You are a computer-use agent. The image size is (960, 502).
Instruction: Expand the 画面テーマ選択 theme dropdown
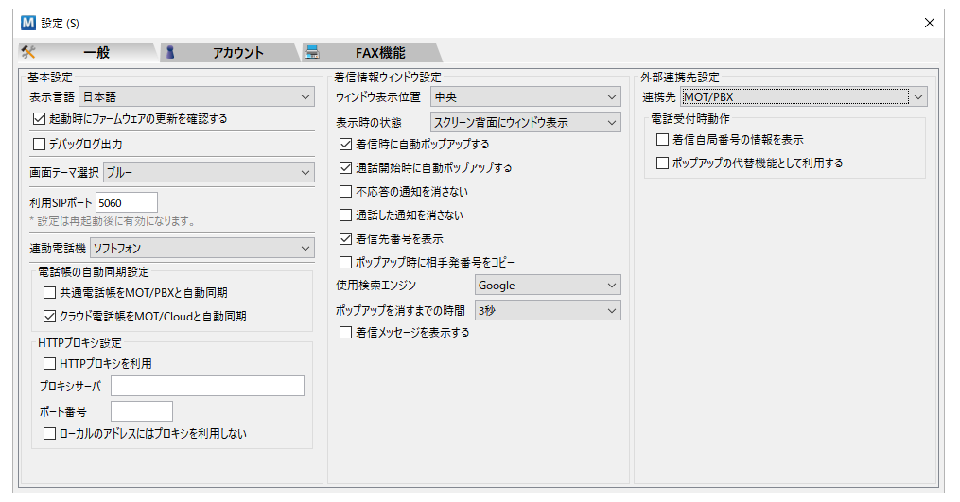click(208, 172)
